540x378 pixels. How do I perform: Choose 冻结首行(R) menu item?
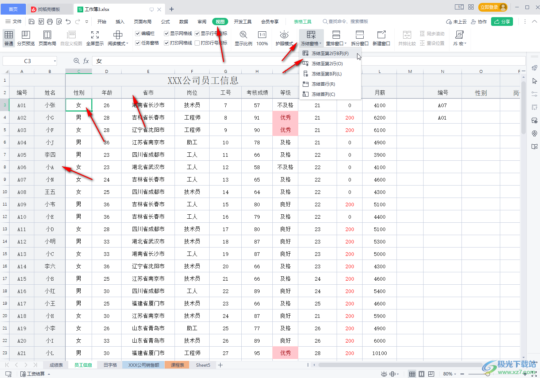(x=330, y=84)
